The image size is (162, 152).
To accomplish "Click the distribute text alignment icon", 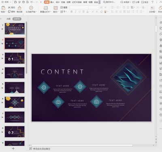I will point(128,12).
